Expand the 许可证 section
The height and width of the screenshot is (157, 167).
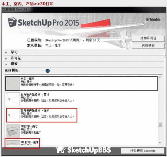click(x=6, y=58)
